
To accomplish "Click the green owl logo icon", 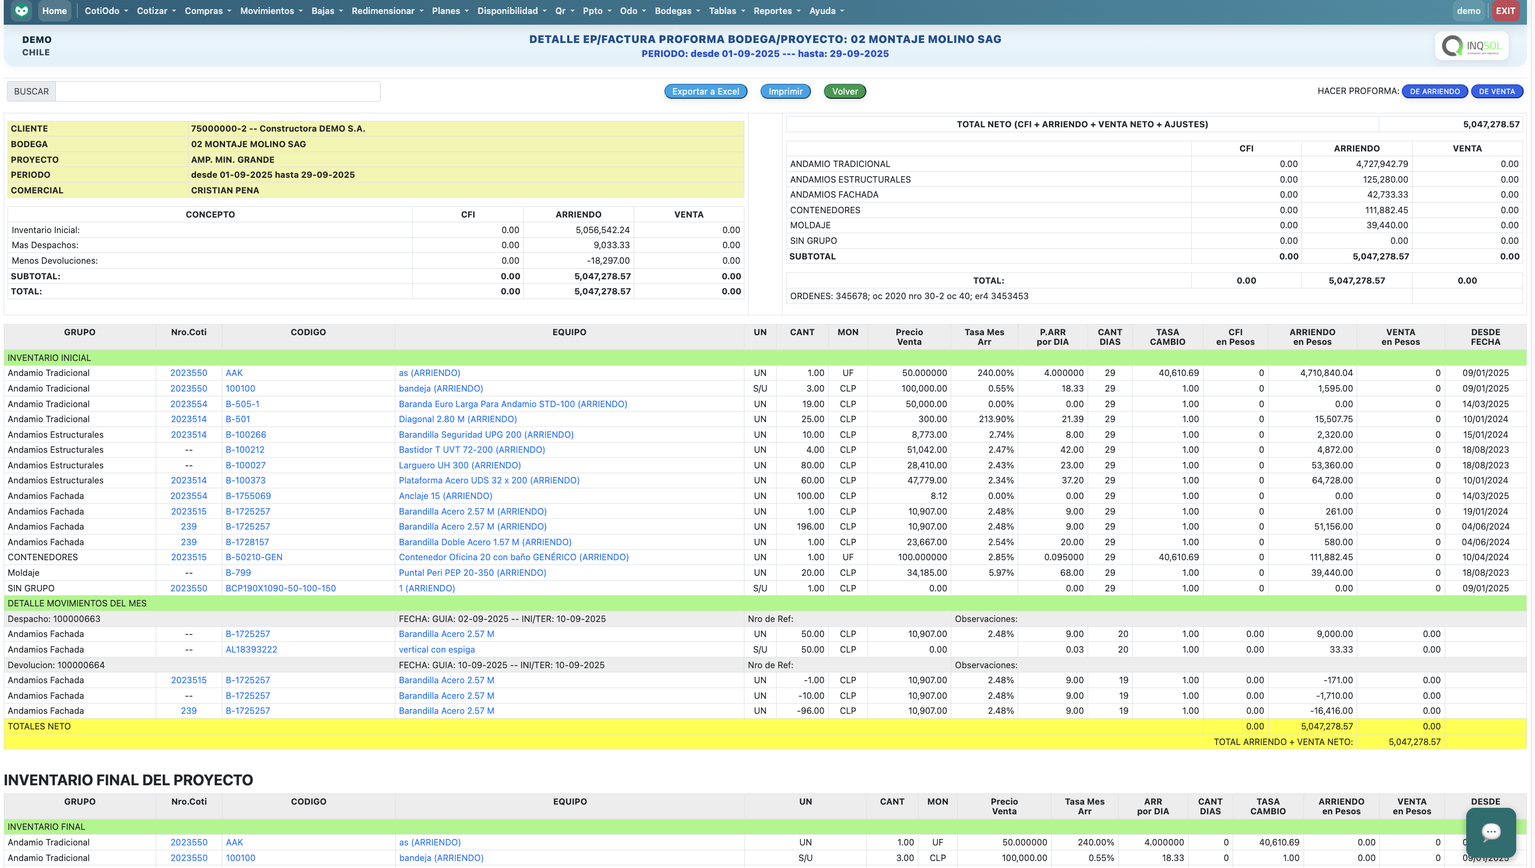I will pos(21,11).
